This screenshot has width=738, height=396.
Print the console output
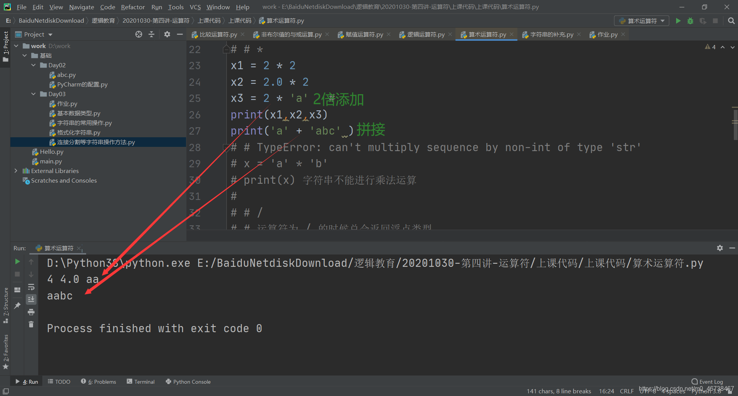[31, 312]
